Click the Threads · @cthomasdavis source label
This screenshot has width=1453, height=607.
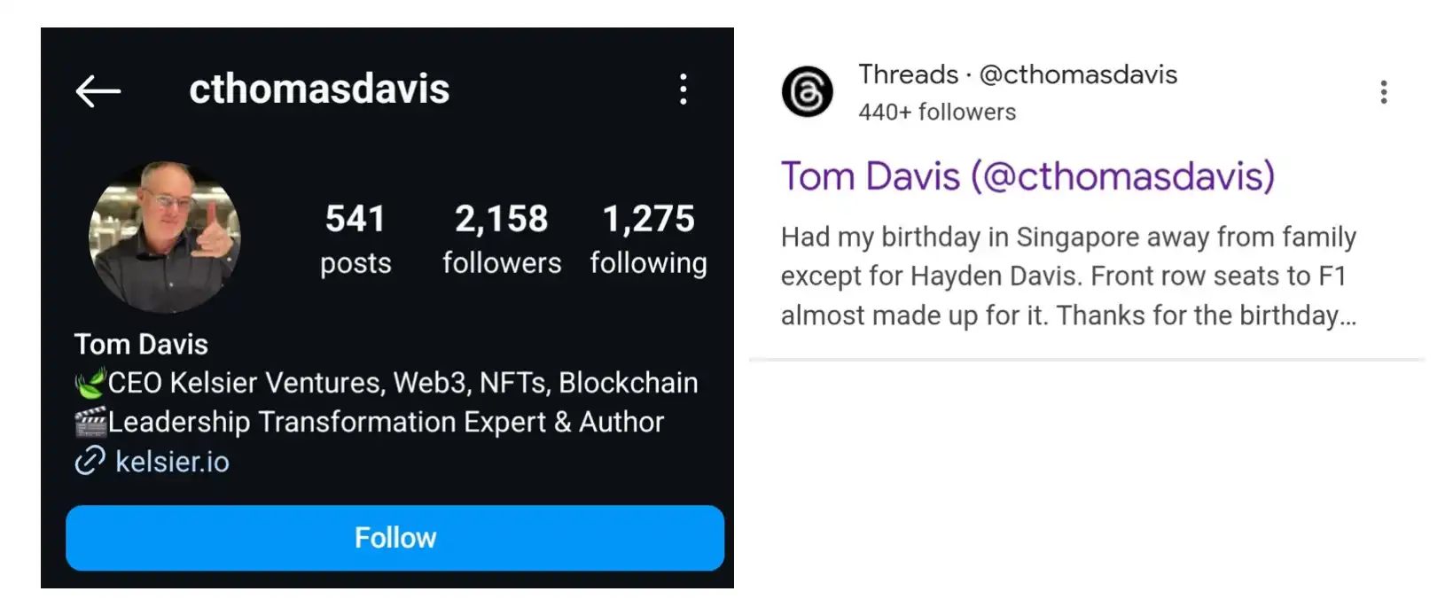(x=1017, y=74)
